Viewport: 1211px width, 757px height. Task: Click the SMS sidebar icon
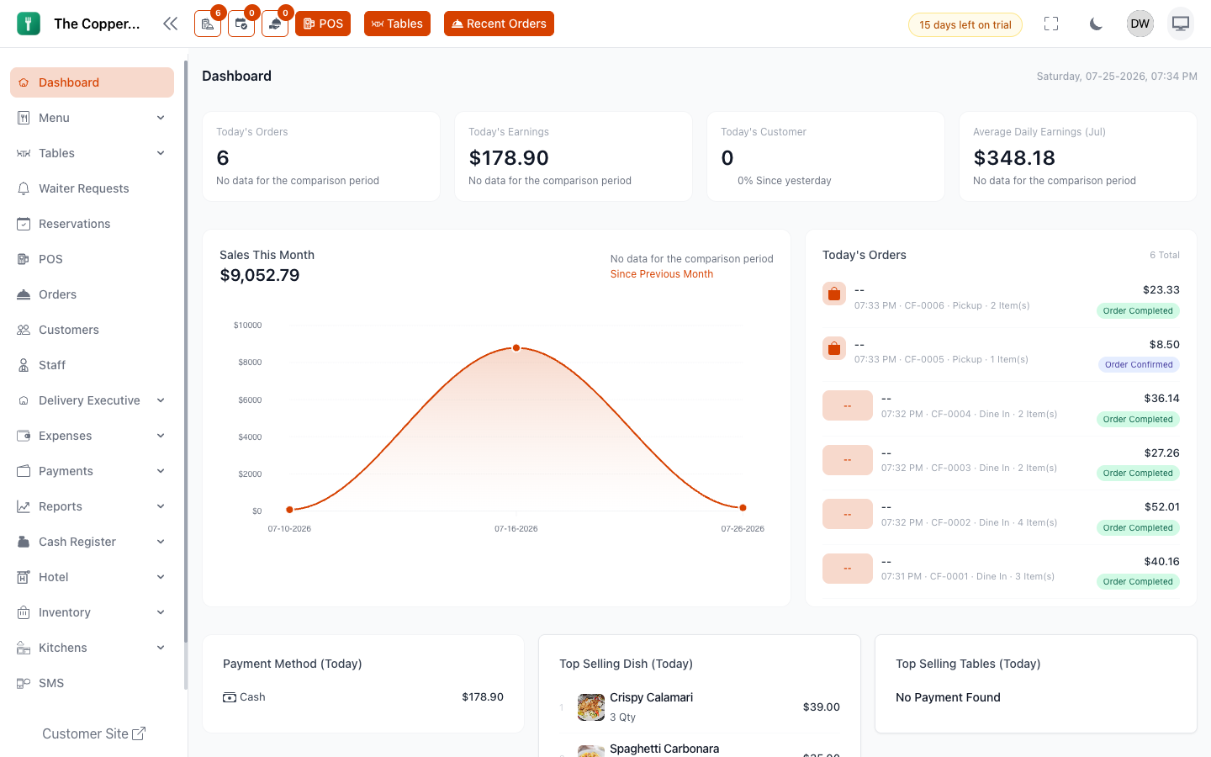24,683
